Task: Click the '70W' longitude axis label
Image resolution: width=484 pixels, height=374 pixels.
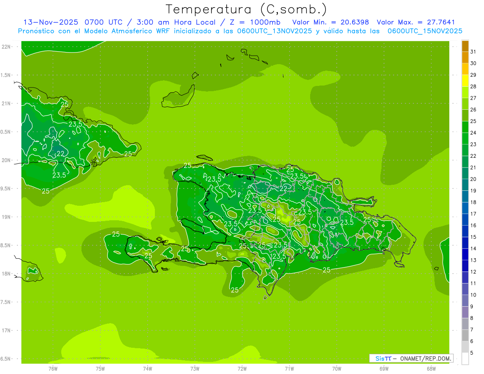Action: [337, 369]
